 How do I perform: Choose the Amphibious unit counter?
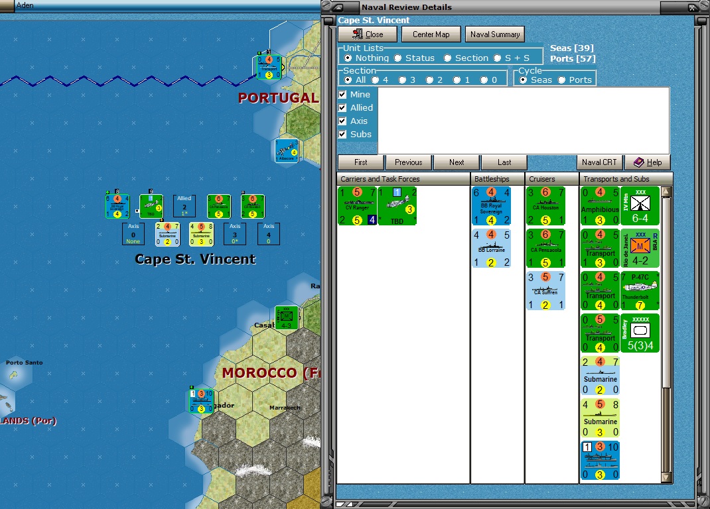coord(600,206)
